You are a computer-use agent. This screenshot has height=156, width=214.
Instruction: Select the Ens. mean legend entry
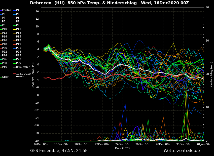point(23,67)
